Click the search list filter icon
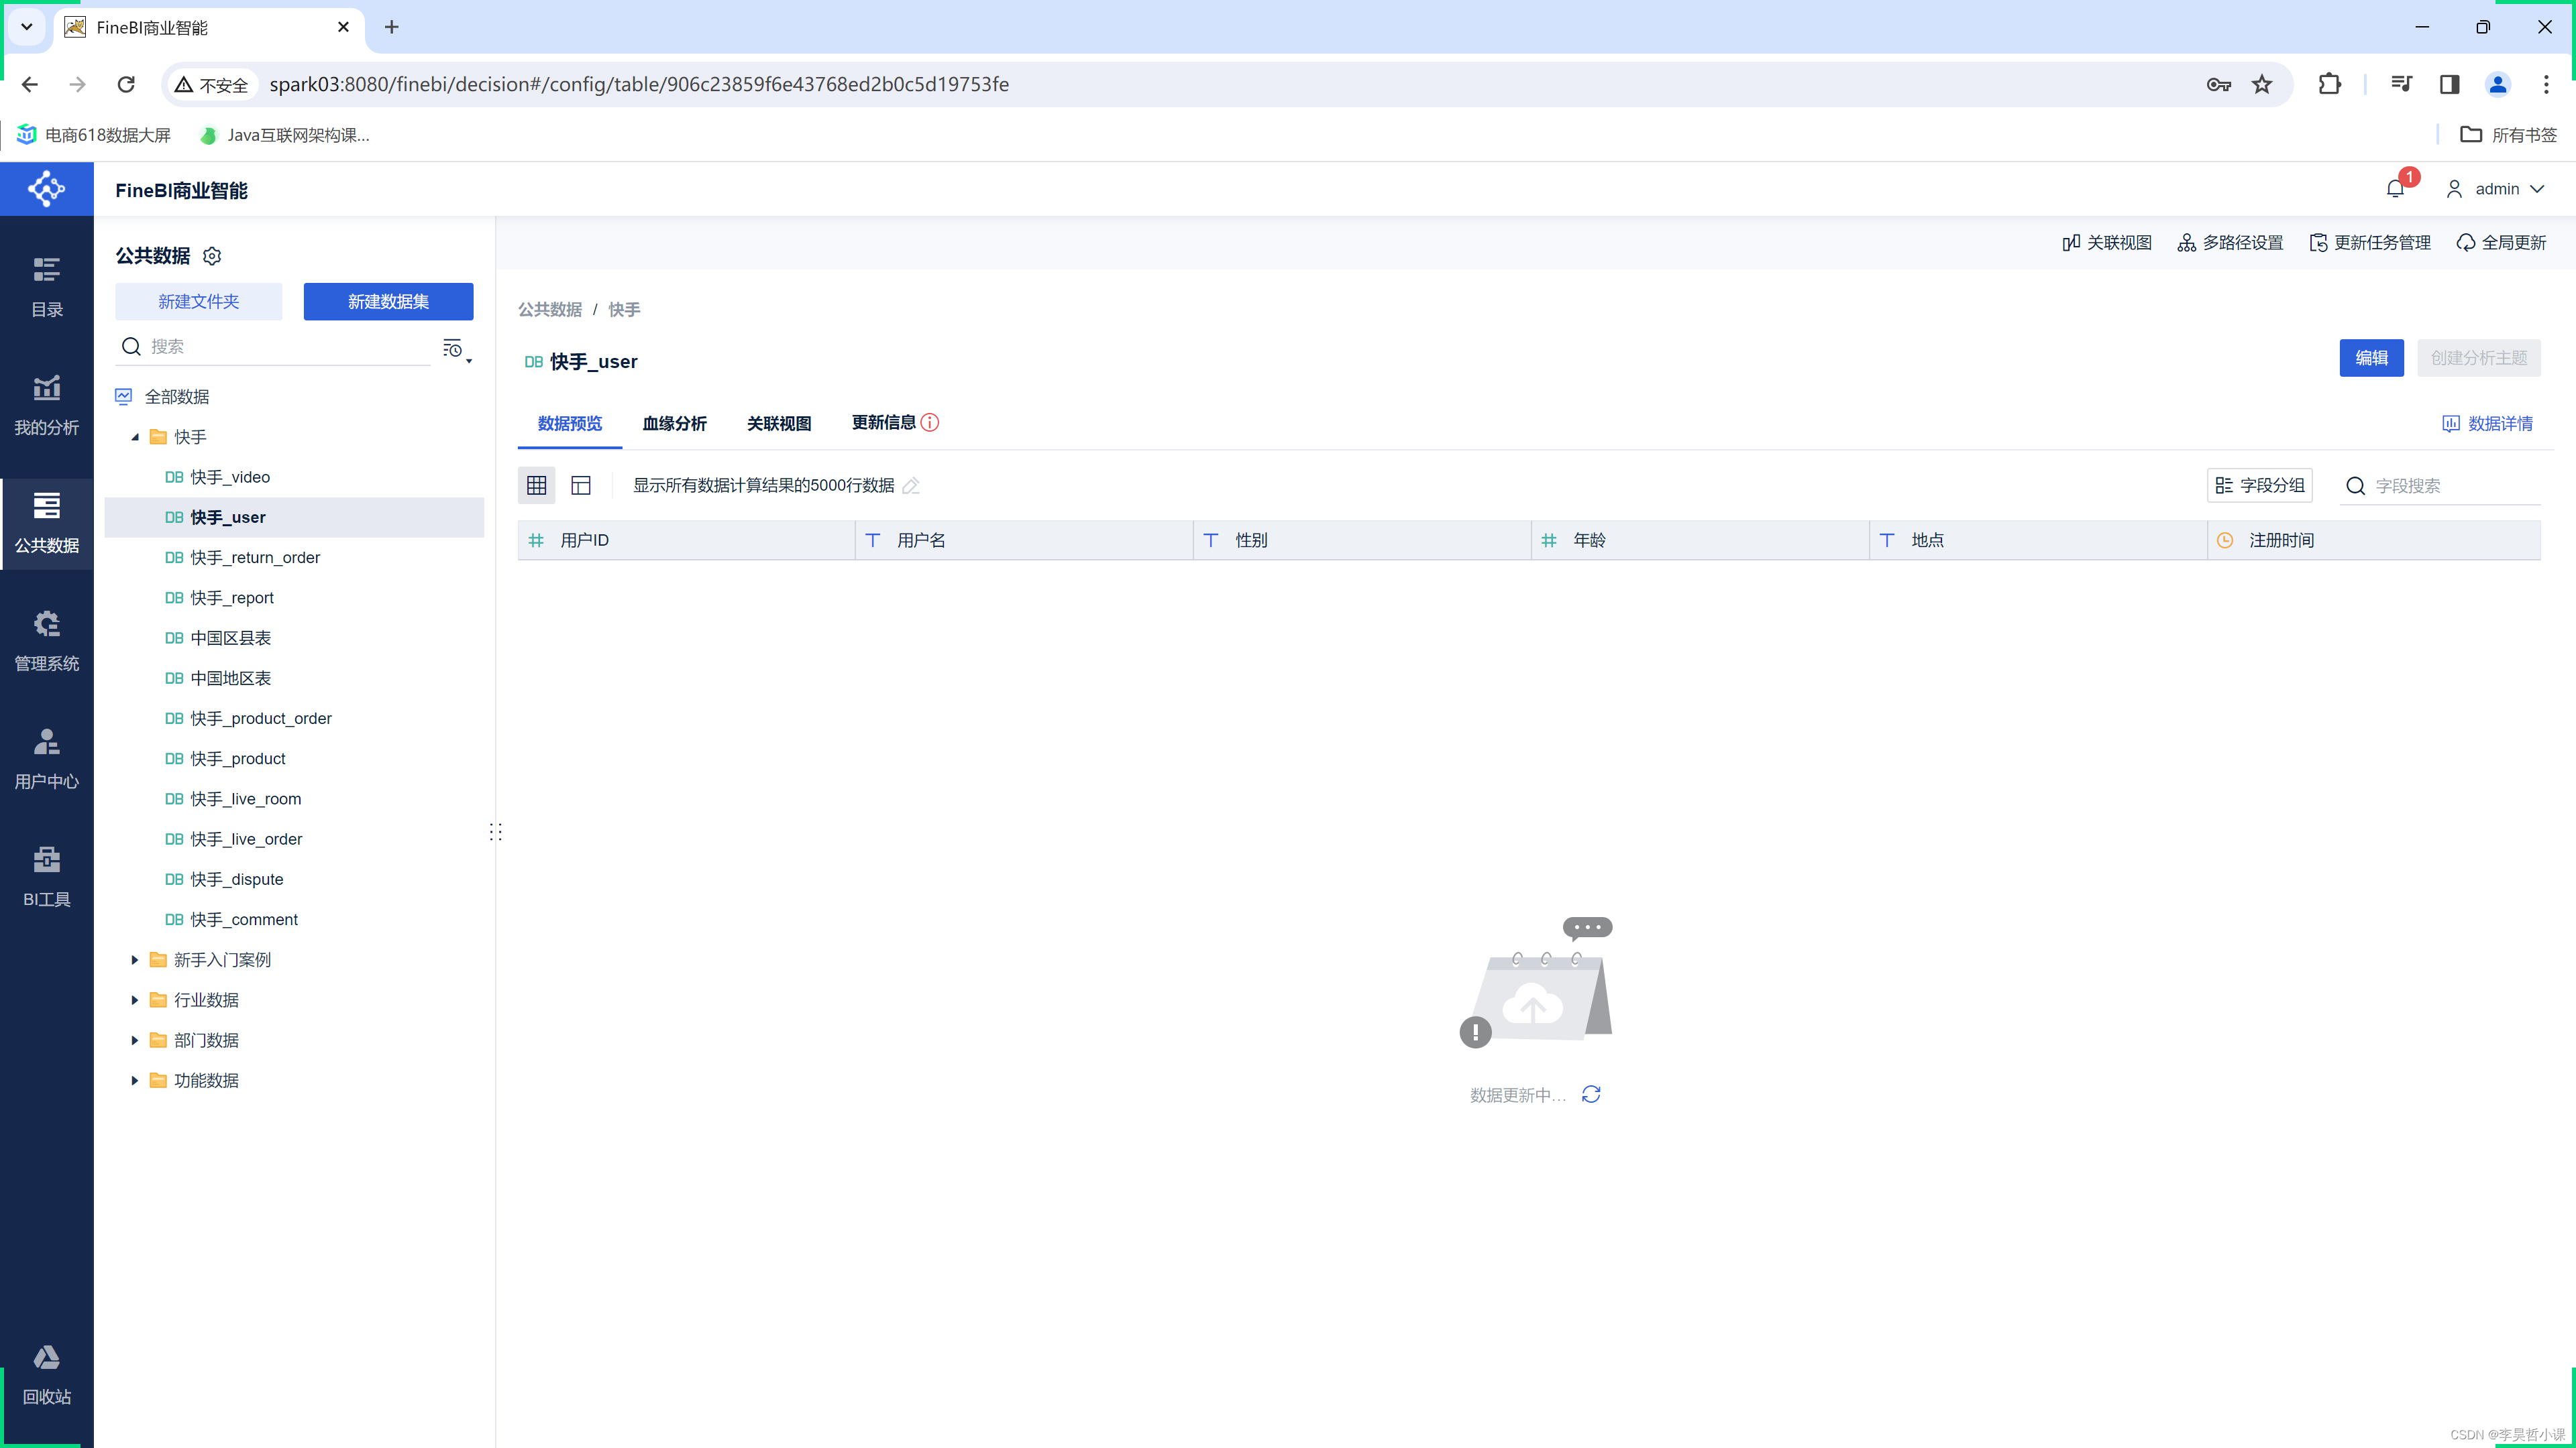 pos(456,349)
